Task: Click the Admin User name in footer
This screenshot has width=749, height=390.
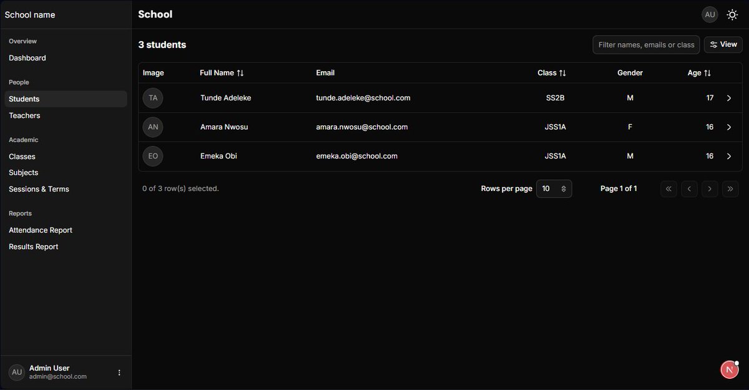Action: tap(49, 368)
